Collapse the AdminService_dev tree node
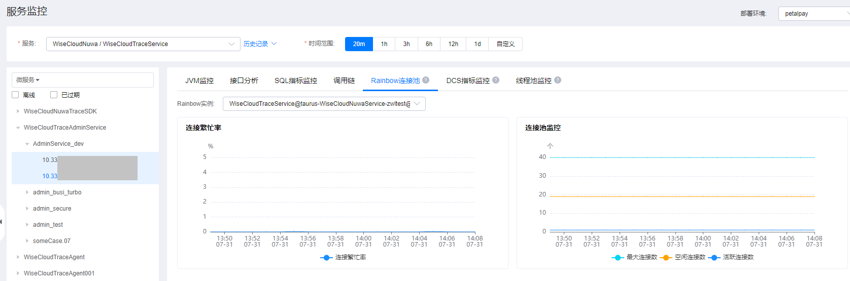The width and height of the screenshot is (850, 281). (x=27, y=144)
